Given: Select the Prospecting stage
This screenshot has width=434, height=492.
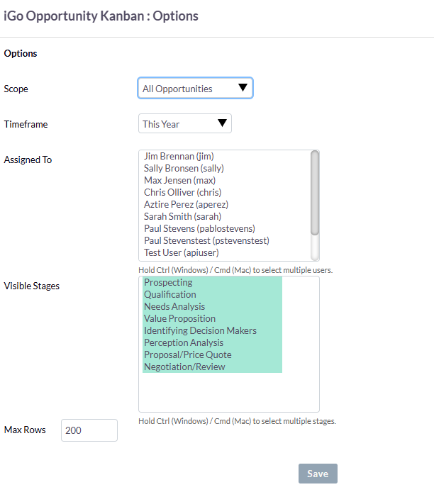Looking at the screenshot, I should 168,282.
